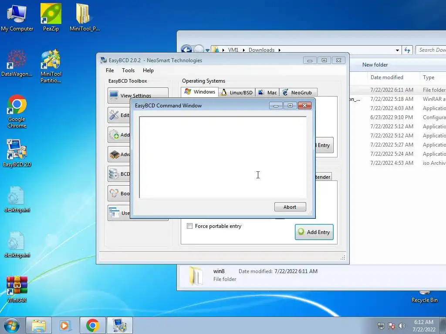Open the Tools menu in EasyBCD
This screenshot has height=334, width=446.
[x=128, y=70]
